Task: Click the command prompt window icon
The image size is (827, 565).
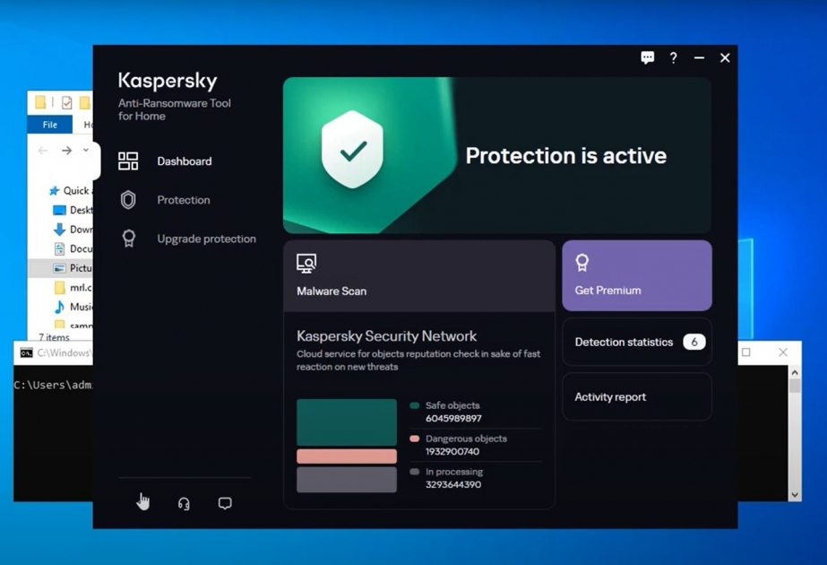Action: pyautogui.click(x=26, y=352)
